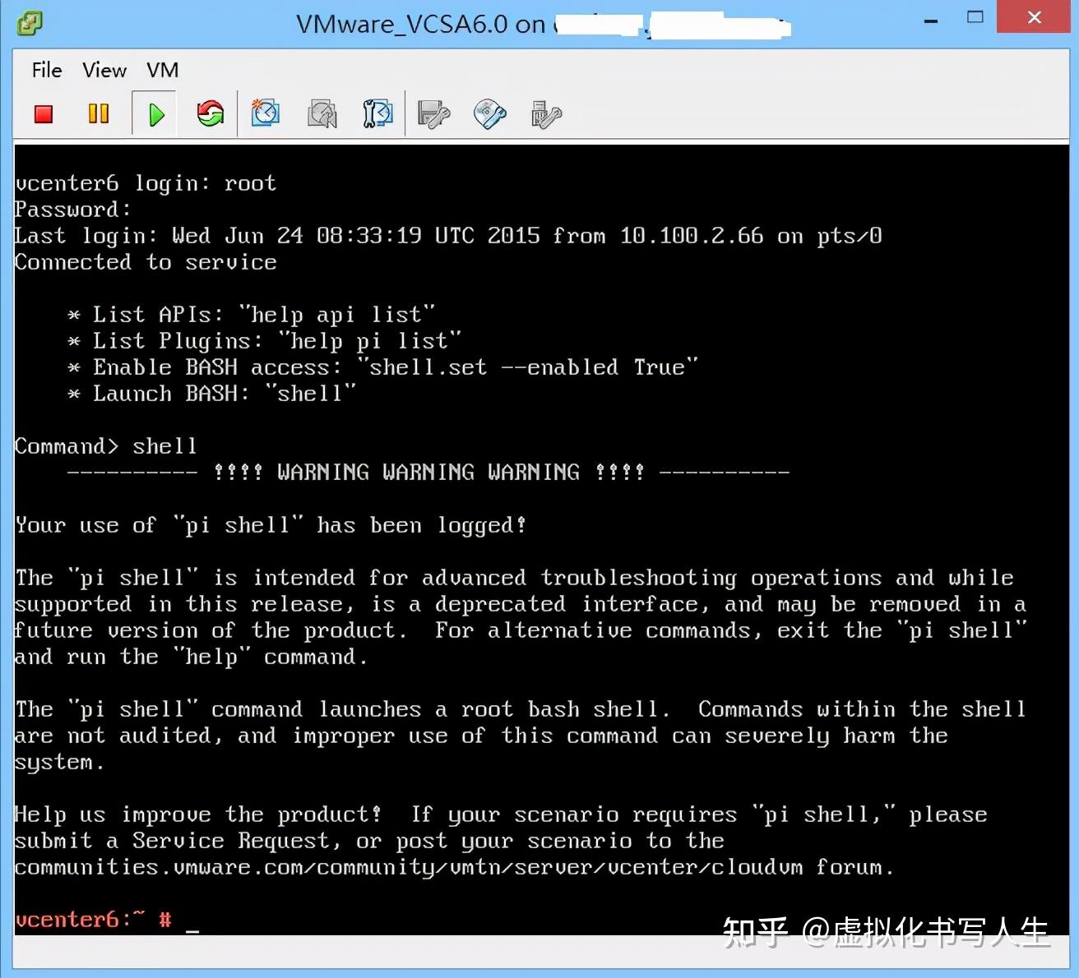Take a snapshot of the VM
Image resolution: width=1079 pixels, height=978 pixels.
pos(265,113)
